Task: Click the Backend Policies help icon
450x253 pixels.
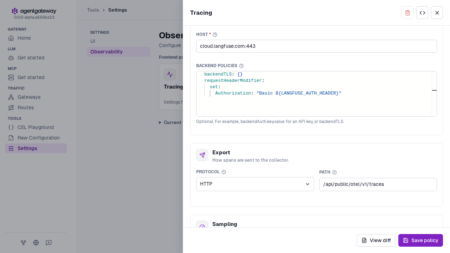Action: coord(241,66)
